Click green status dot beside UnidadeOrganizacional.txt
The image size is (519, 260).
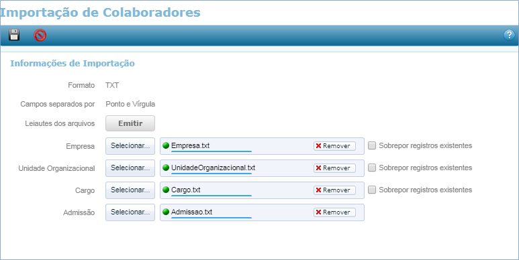coord(166,168)
